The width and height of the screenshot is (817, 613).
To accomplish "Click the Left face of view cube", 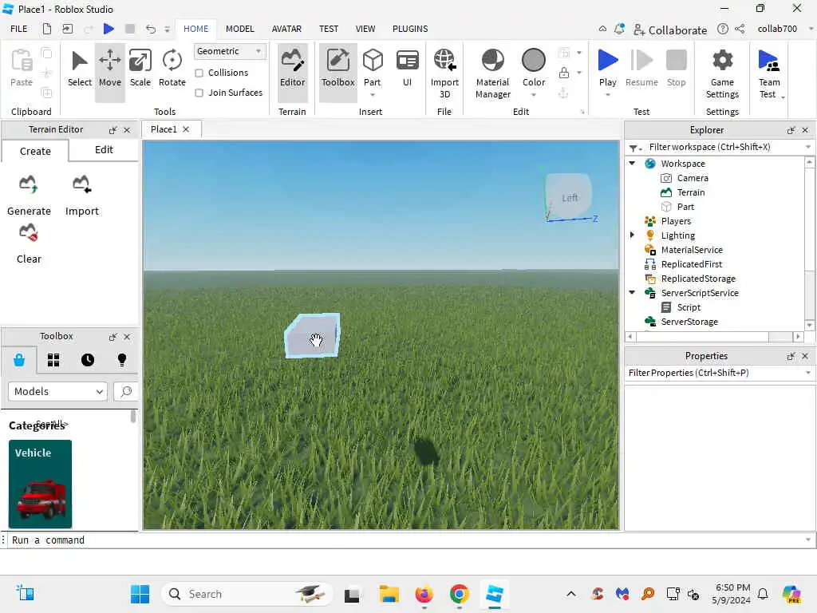I will (x=569, y=196).
